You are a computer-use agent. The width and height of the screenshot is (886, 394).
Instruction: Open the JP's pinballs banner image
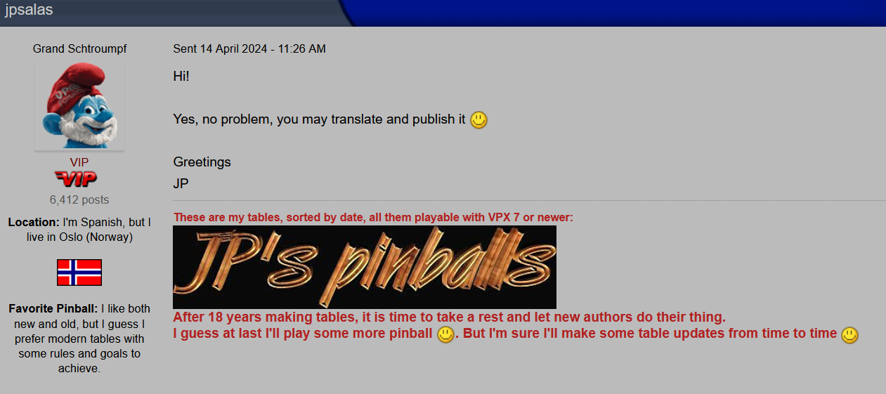[x=365, y=267]
